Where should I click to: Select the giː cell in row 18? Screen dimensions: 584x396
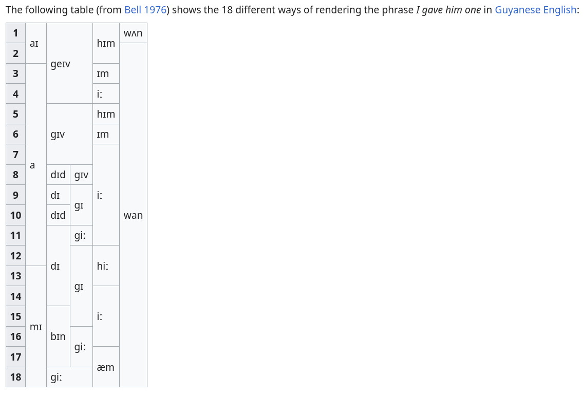coord(69,377)
